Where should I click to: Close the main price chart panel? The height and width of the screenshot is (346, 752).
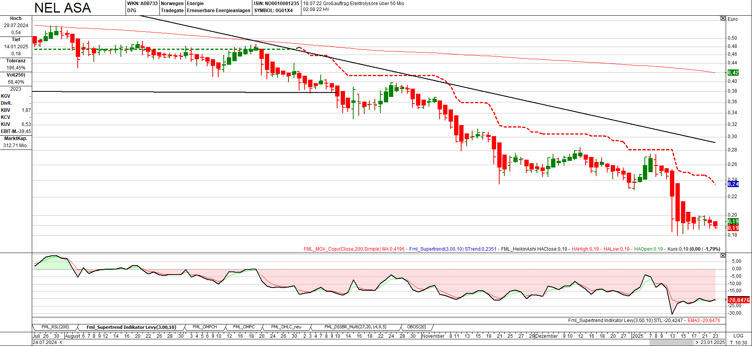click(723, 18)
